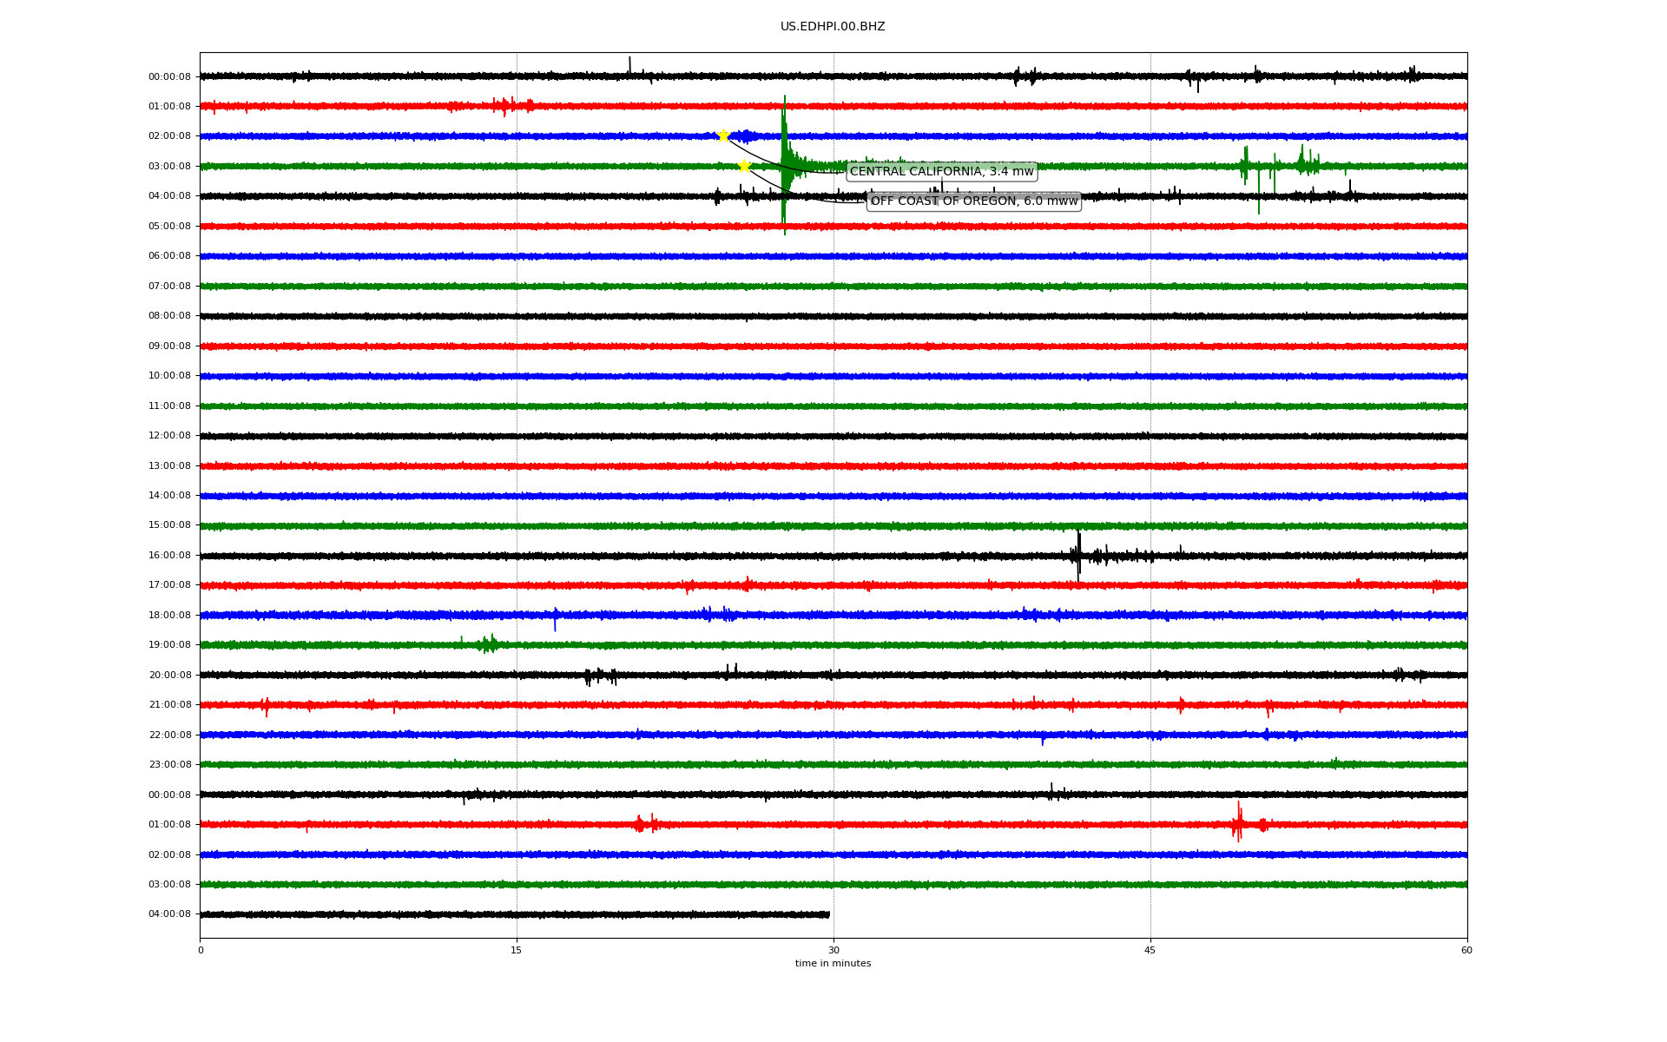Click the 12:00:08 time label

169,436
